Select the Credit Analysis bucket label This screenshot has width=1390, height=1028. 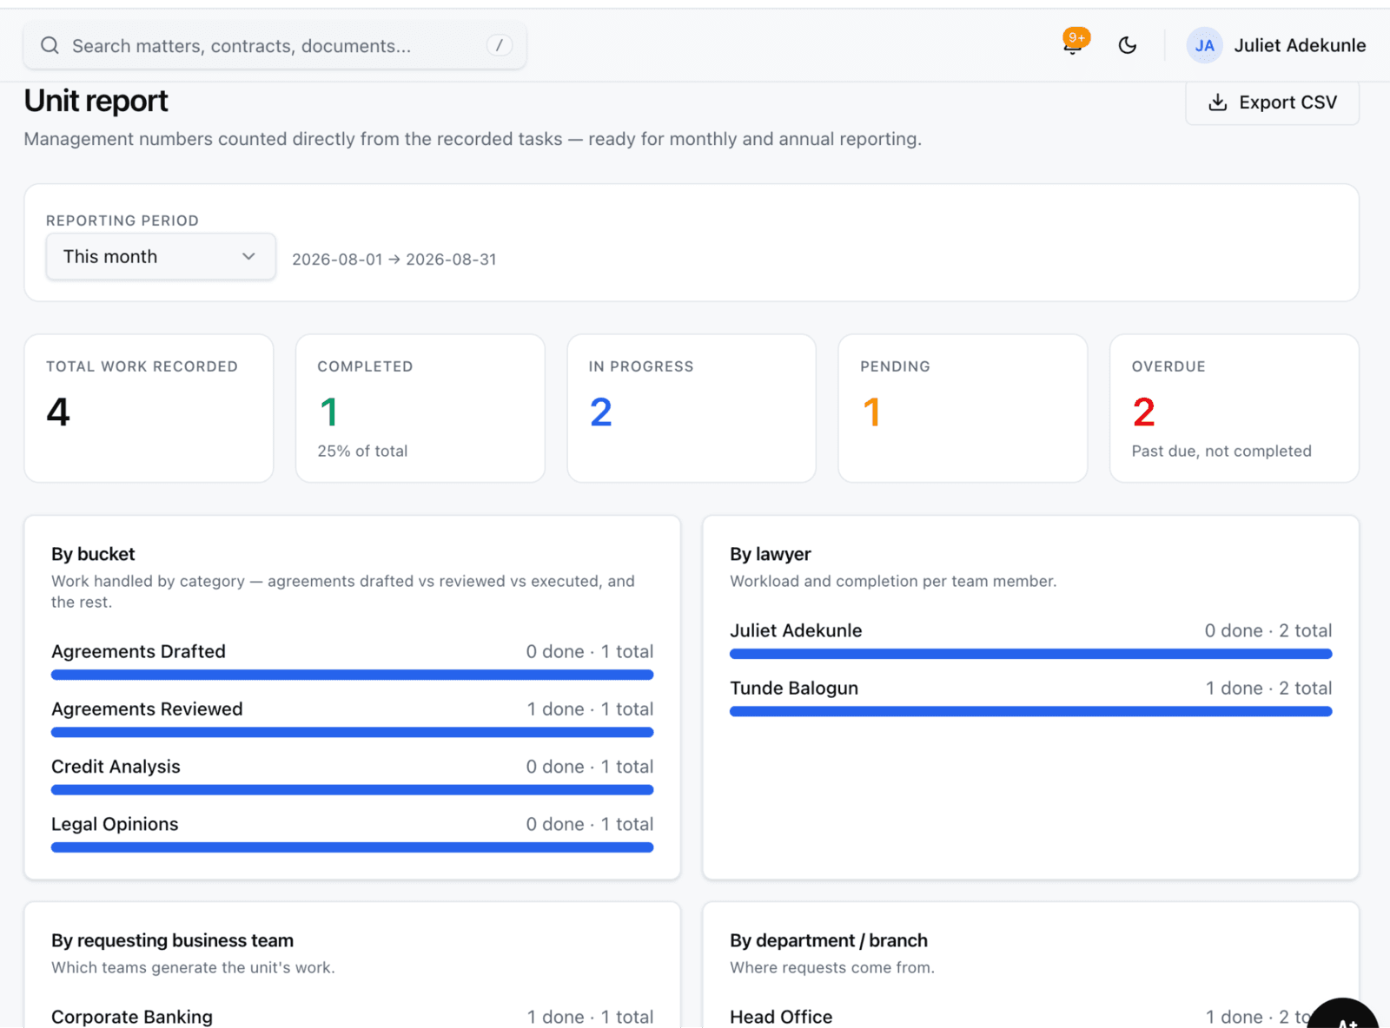click(x=116, y=767)
